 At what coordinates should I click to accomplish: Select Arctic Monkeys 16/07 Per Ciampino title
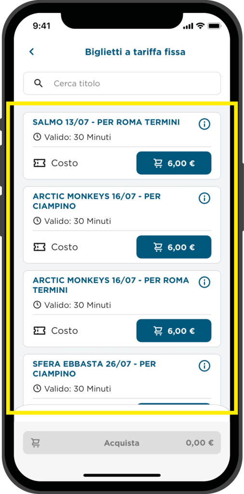[96, 201]
